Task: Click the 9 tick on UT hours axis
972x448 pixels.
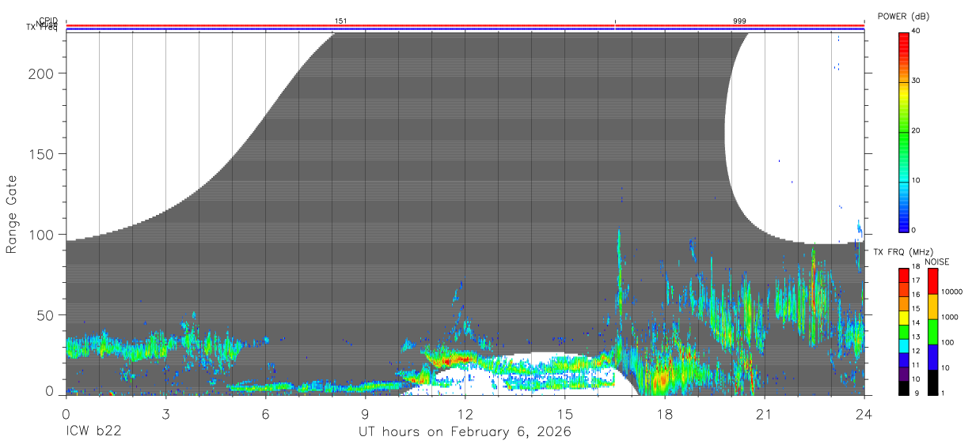Action: [x=365, y=413]
